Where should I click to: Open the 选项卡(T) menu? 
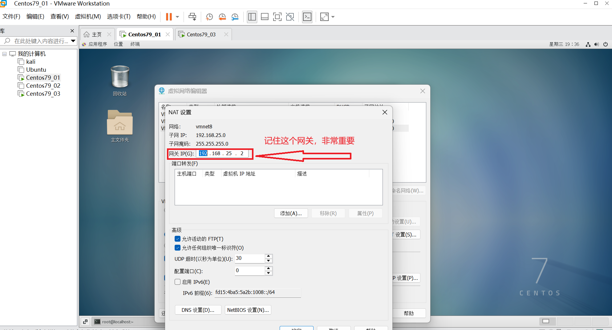tap(119, 16)
